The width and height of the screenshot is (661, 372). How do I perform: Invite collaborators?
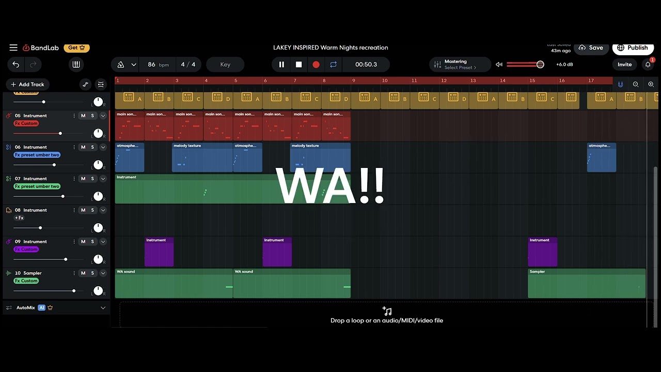(624, 65)
